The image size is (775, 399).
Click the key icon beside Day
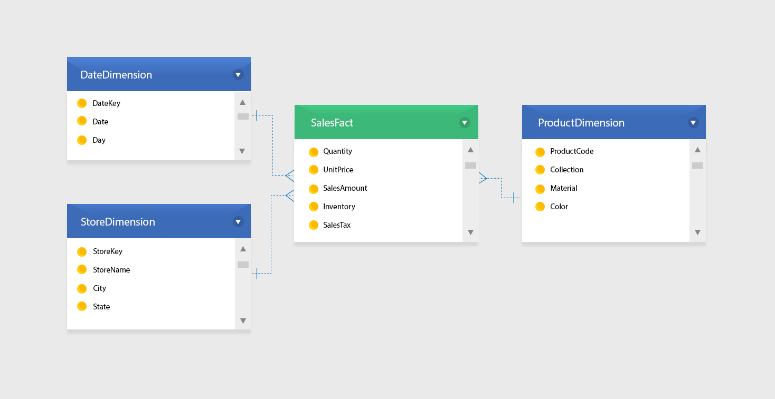coord(82,140)
